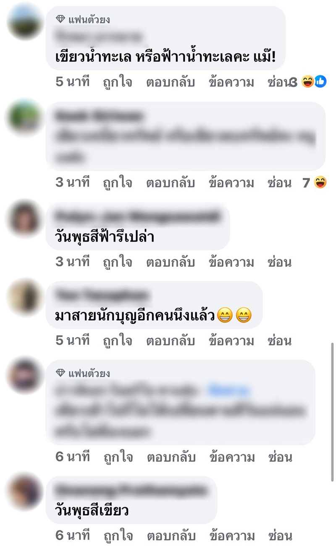
Task: Click commenter name above วันพุธสีเขียว text
Action: (131, 490)
